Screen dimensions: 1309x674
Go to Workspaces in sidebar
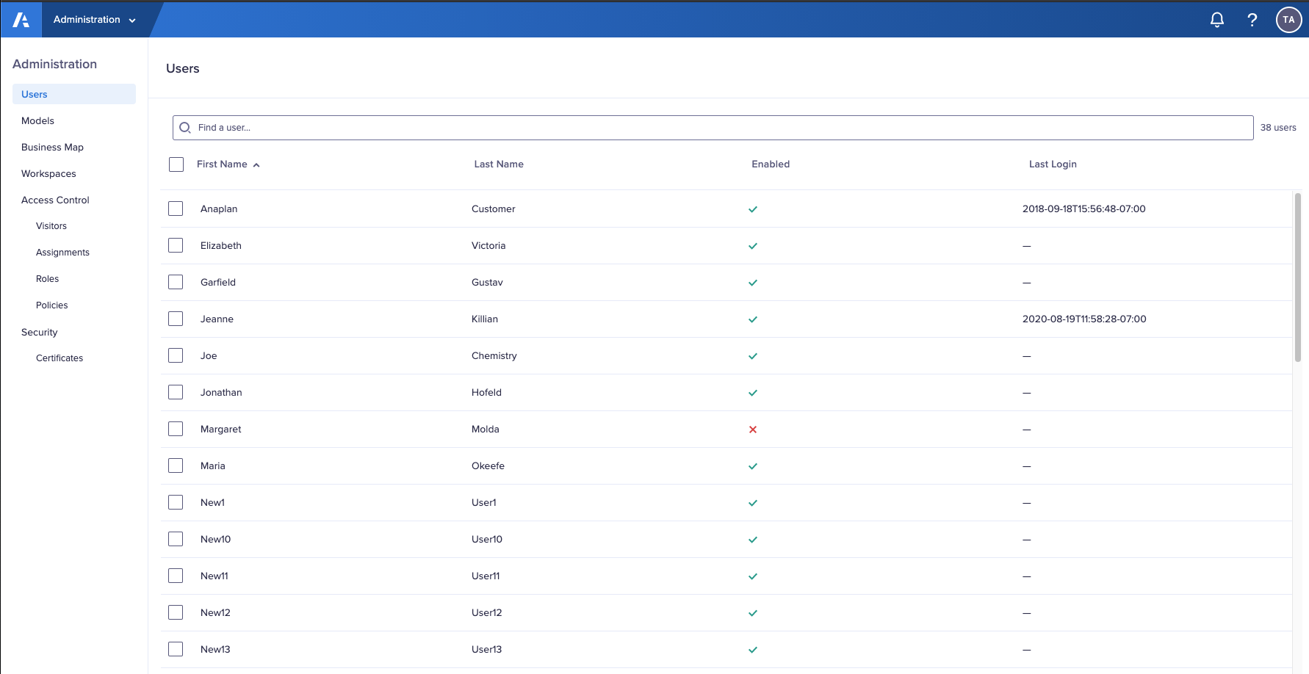click(48, 174)
